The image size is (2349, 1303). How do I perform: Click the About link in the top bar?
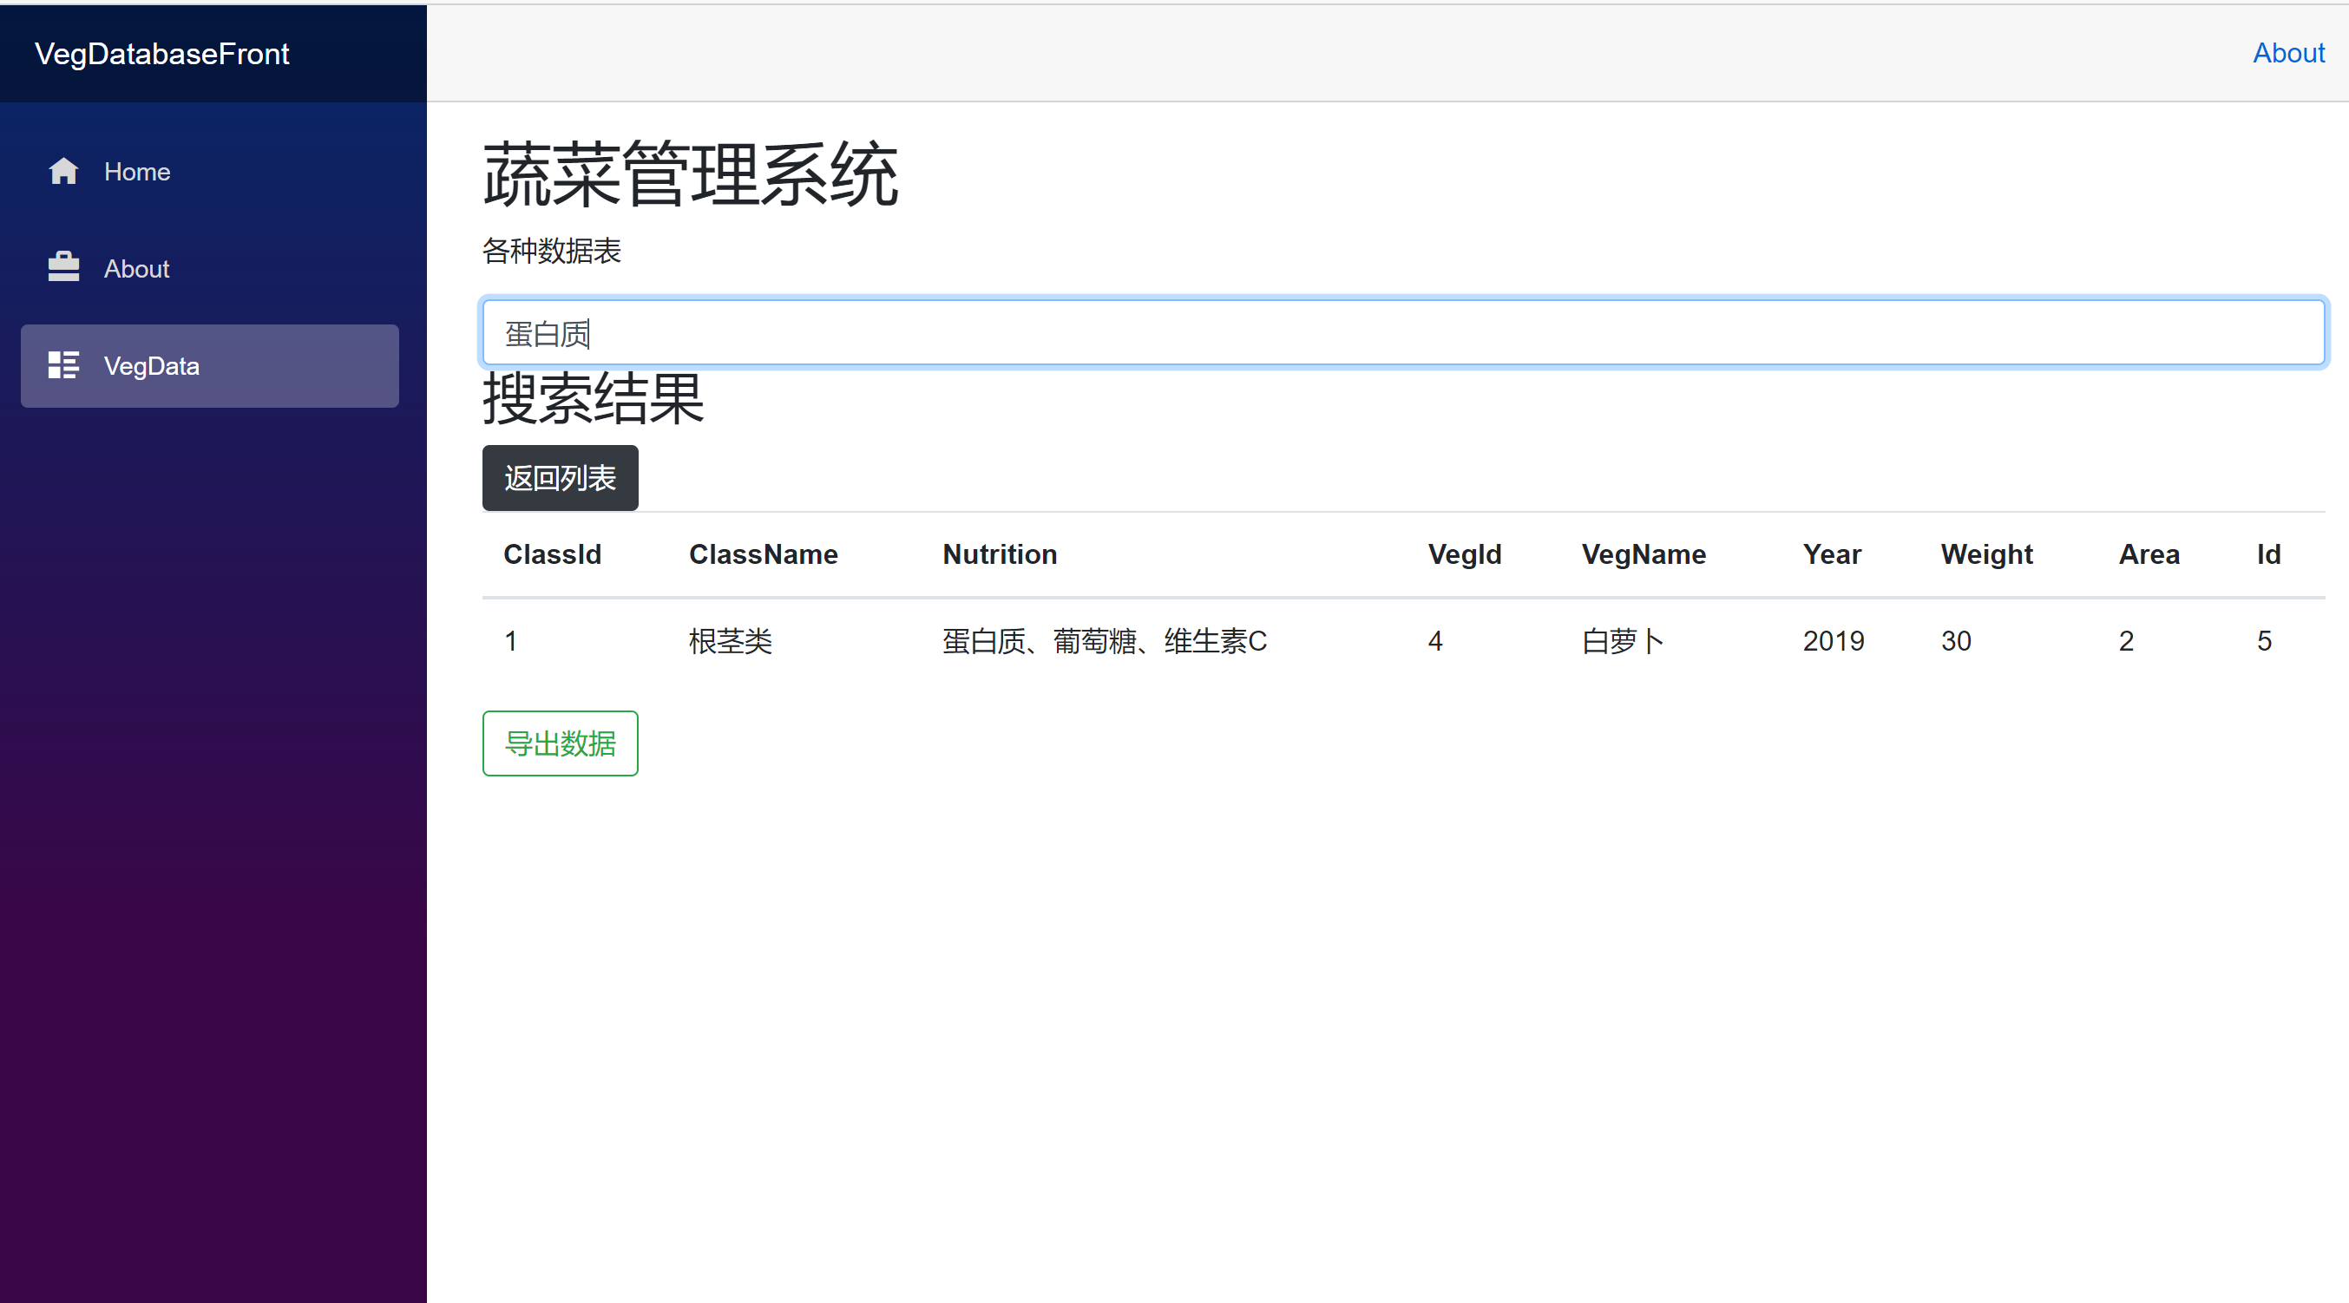pyautogui.click(x=2287, y=52)
